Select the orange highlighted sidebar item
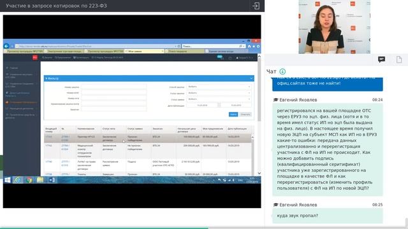408x229 pixels. click(21, 102)
